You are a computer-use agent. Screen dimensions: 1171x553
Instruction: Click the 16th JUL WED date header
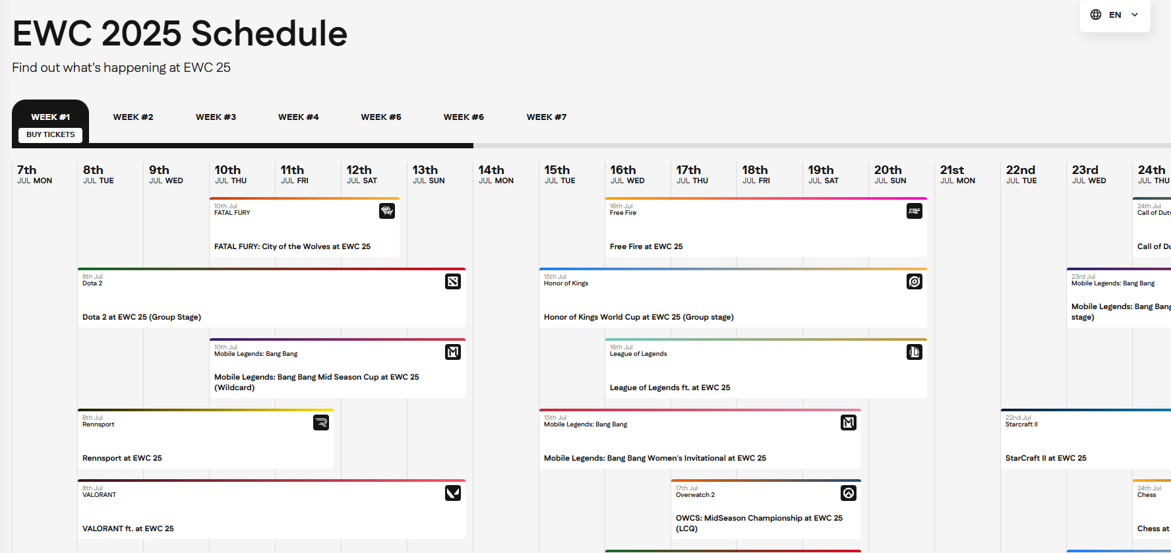pyautogui.click(x=628, y=175)
